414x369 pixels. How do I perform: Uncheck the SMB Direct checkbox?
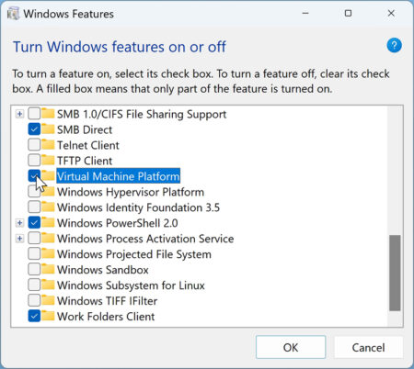pos(34,129)
